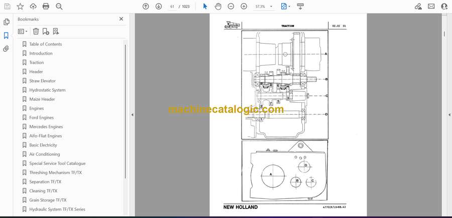Screen dimensions: 452x218
Task: Zoom in with the plus button
Action: click(244, 7)
